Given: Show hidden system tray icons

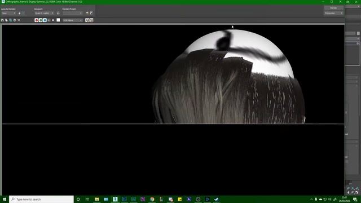Looking at the screenshot, I should [311, 199].
